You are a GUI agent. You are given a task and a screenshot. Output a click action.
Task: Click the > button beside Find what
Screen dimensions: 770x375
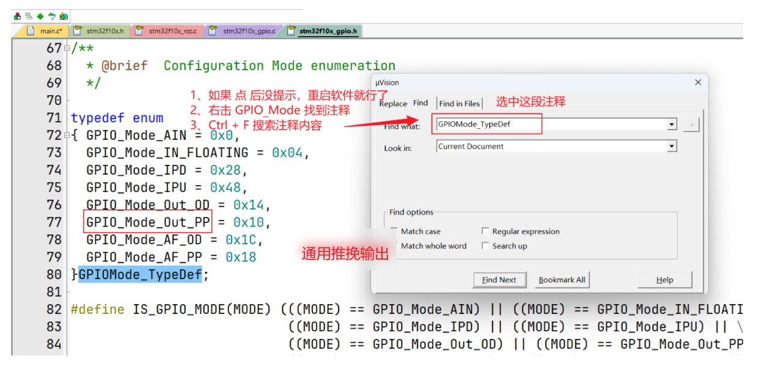pos(692,125)
